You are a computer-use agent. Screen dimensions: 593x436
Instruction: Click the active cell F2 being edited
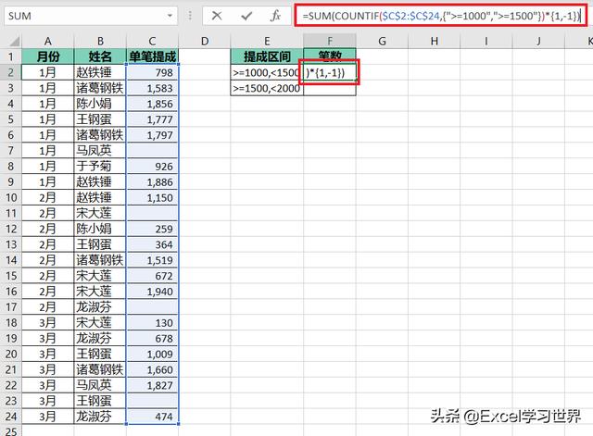coord(330,72)
